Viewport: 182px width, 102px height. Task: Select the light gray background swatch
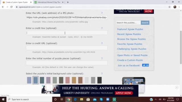[87, 80]
